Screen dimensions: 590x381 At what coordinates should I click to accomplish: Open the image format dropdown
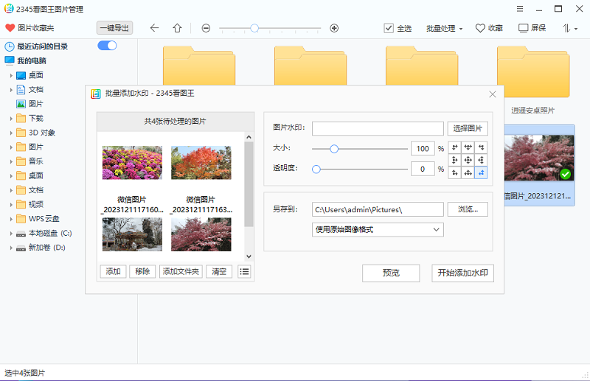[378, 230]
